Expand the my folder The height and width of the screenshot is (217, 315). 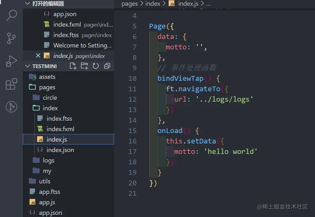(69, 171)
